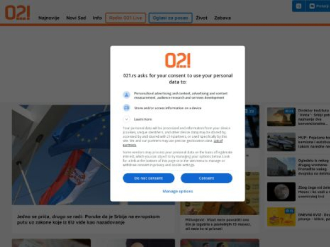Screen dimensions: 330x247
Task: Open the Zabava menu item
Action: 222,18
